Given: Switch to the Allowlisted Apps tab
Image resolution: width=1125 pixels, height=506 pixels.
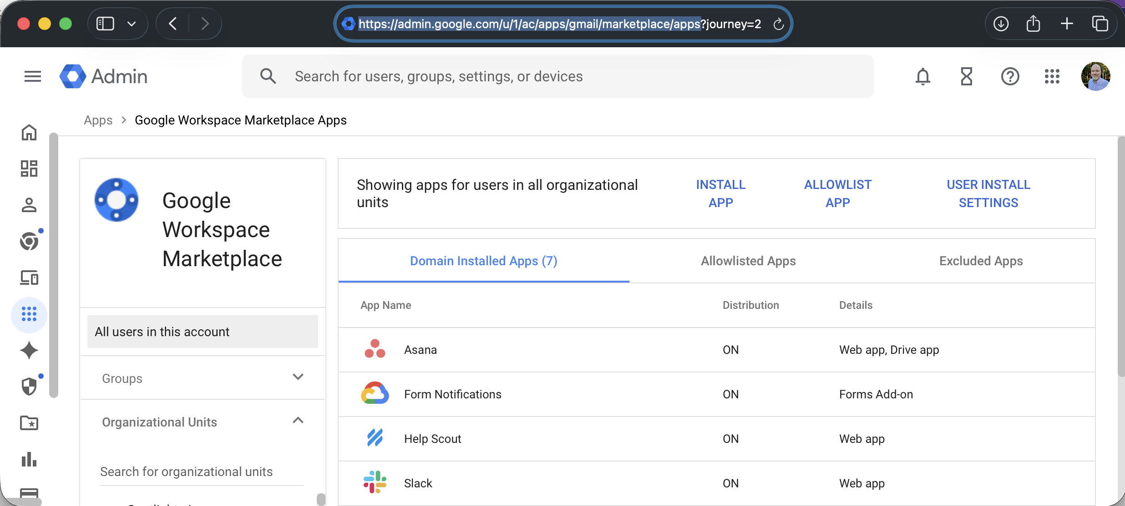Looking at the screenshot, I should (x=748, y=261).
